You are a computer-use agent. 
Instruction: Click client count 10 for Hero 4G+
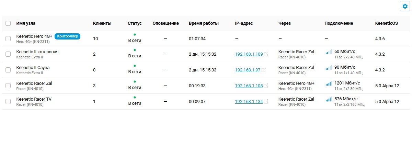pyautogui.click(x=95, y=39)
